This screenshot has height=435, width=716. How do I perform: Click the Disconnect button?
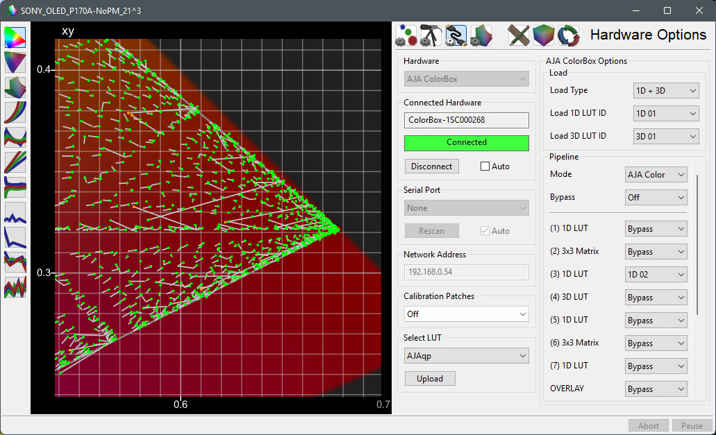(x=431, y=167)
